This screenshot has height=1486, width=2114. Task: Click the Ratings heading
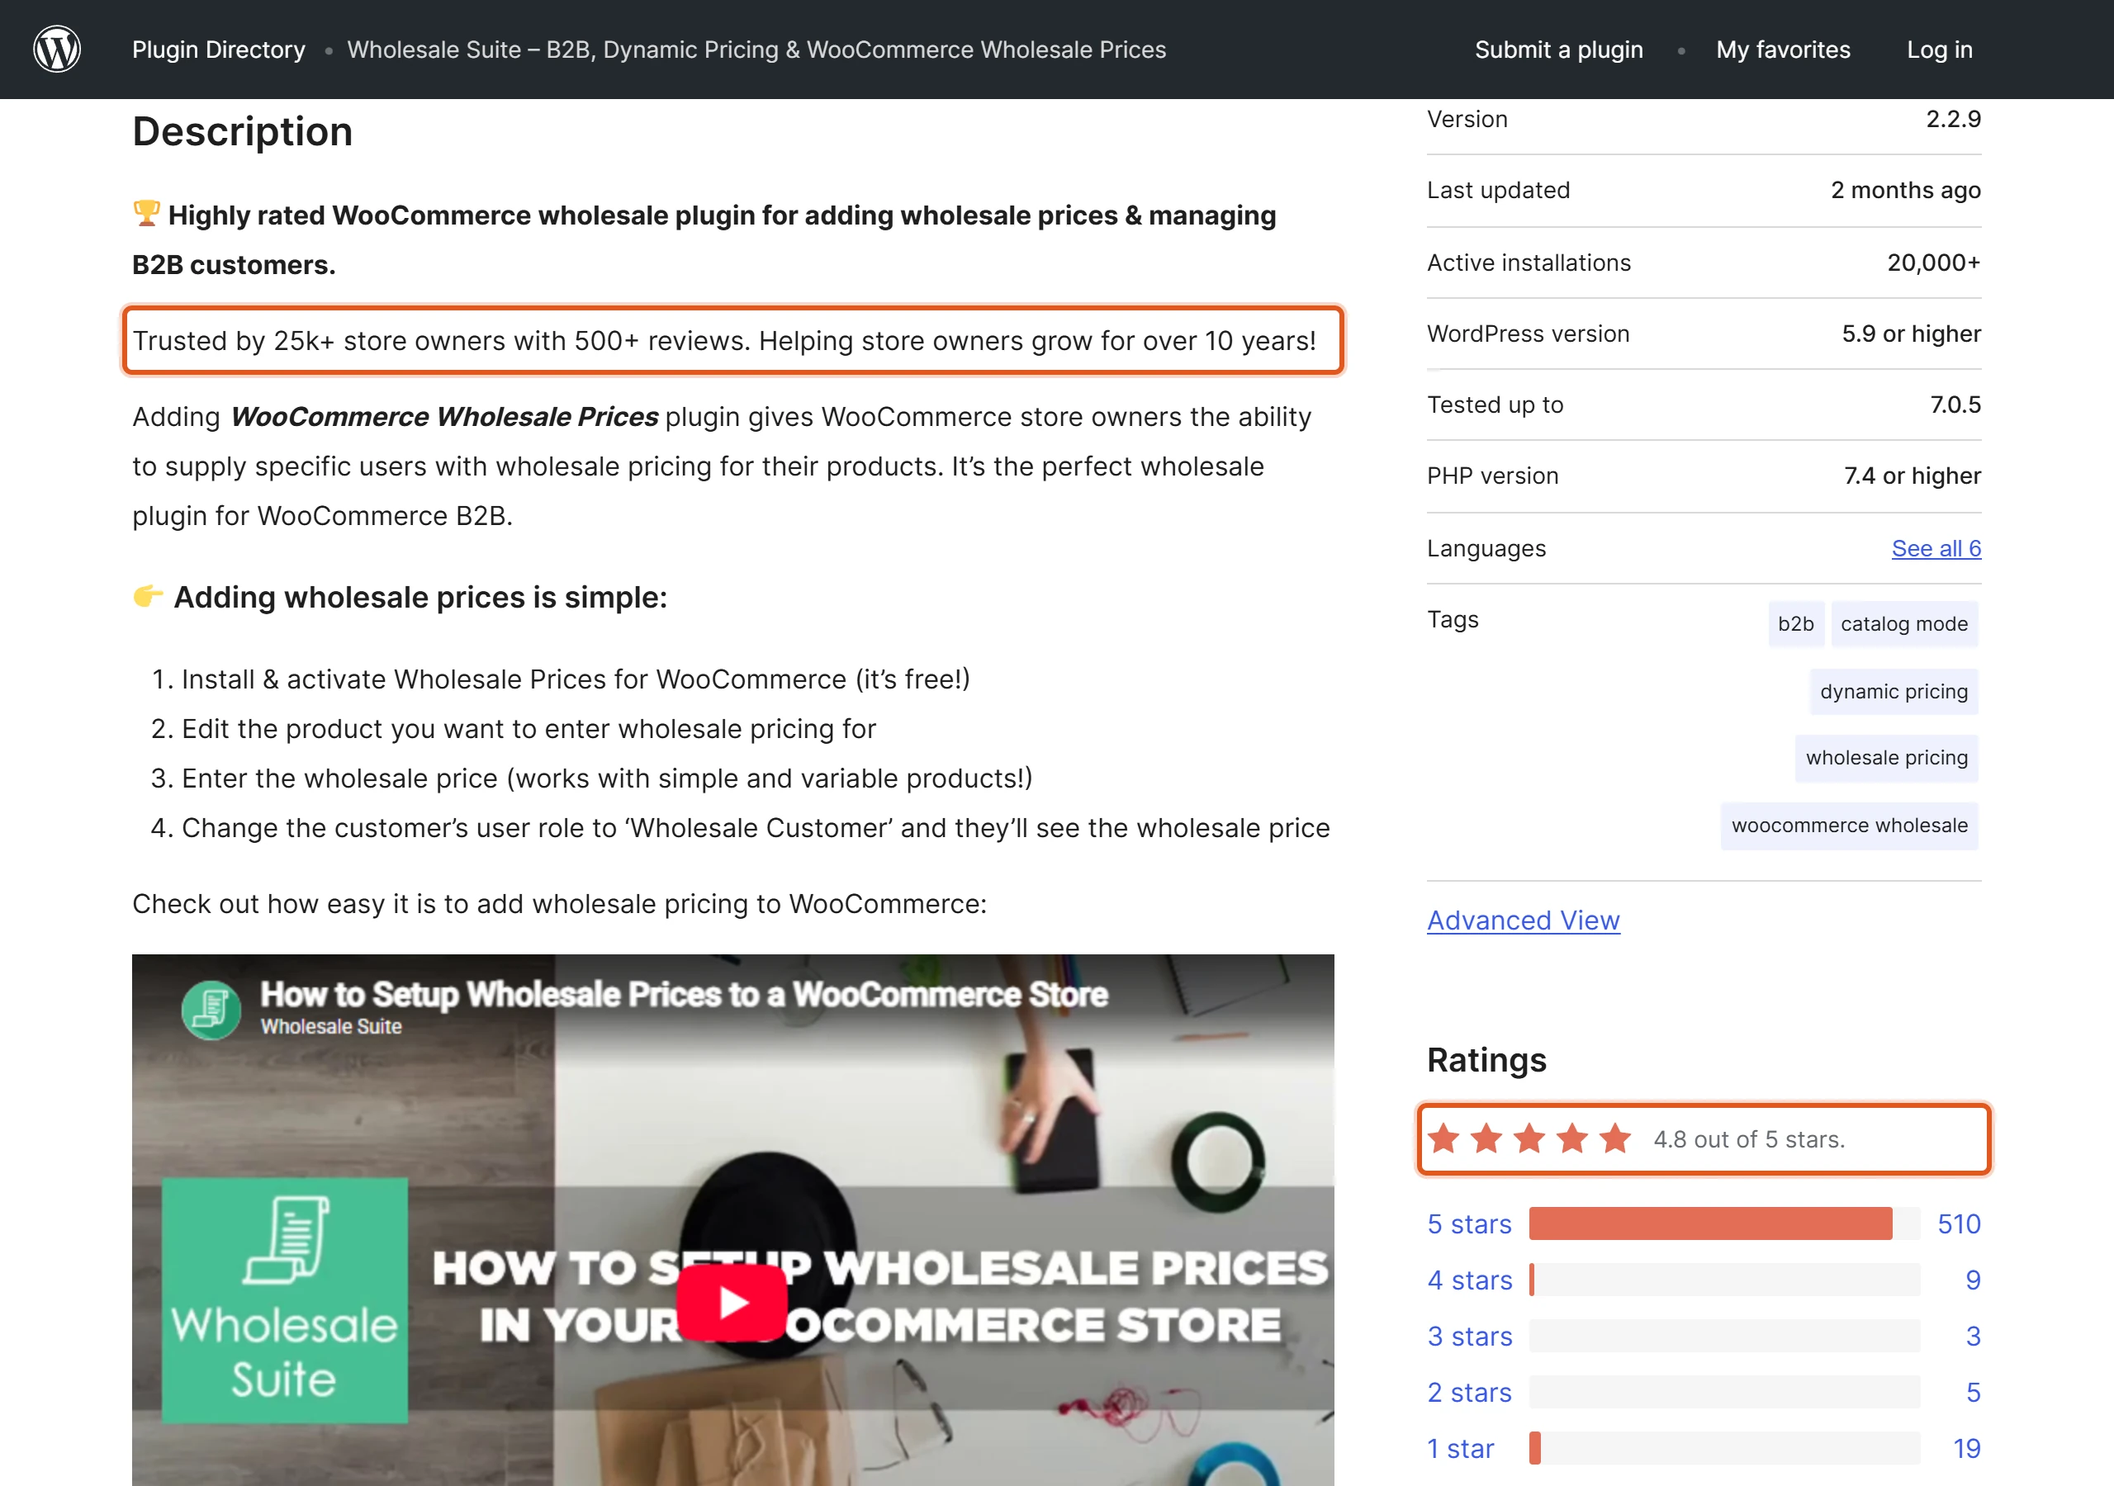pos(1486,1060)
